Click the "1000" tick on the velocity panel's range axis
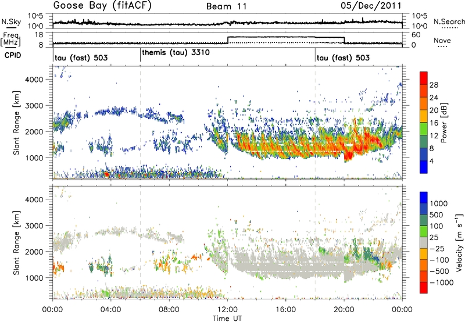Screen dimensions: 465x322 pyautogui.click(x=34, y=278)
